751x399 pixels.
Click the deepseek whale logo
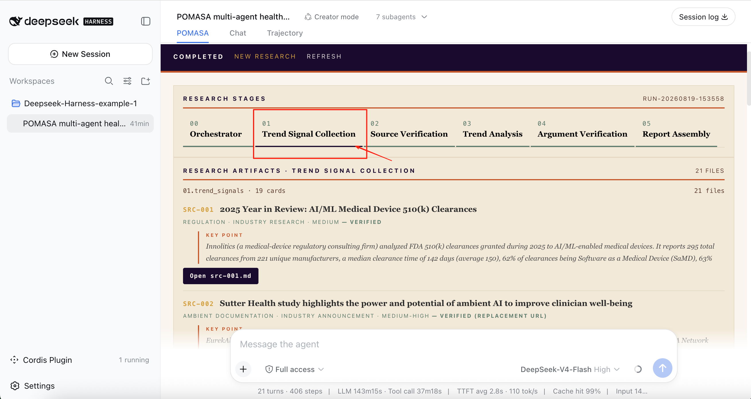coord(16,21)
